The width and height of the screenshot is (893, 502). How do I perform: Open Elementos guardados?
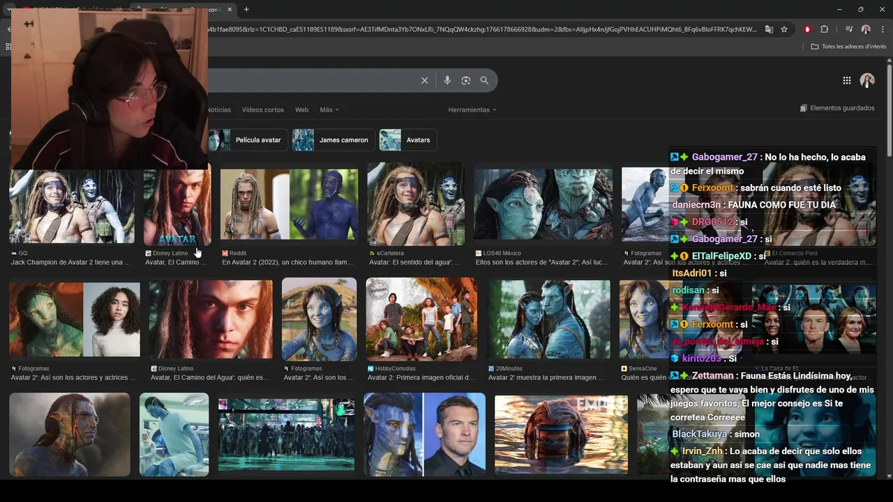[x=837, y=108]
